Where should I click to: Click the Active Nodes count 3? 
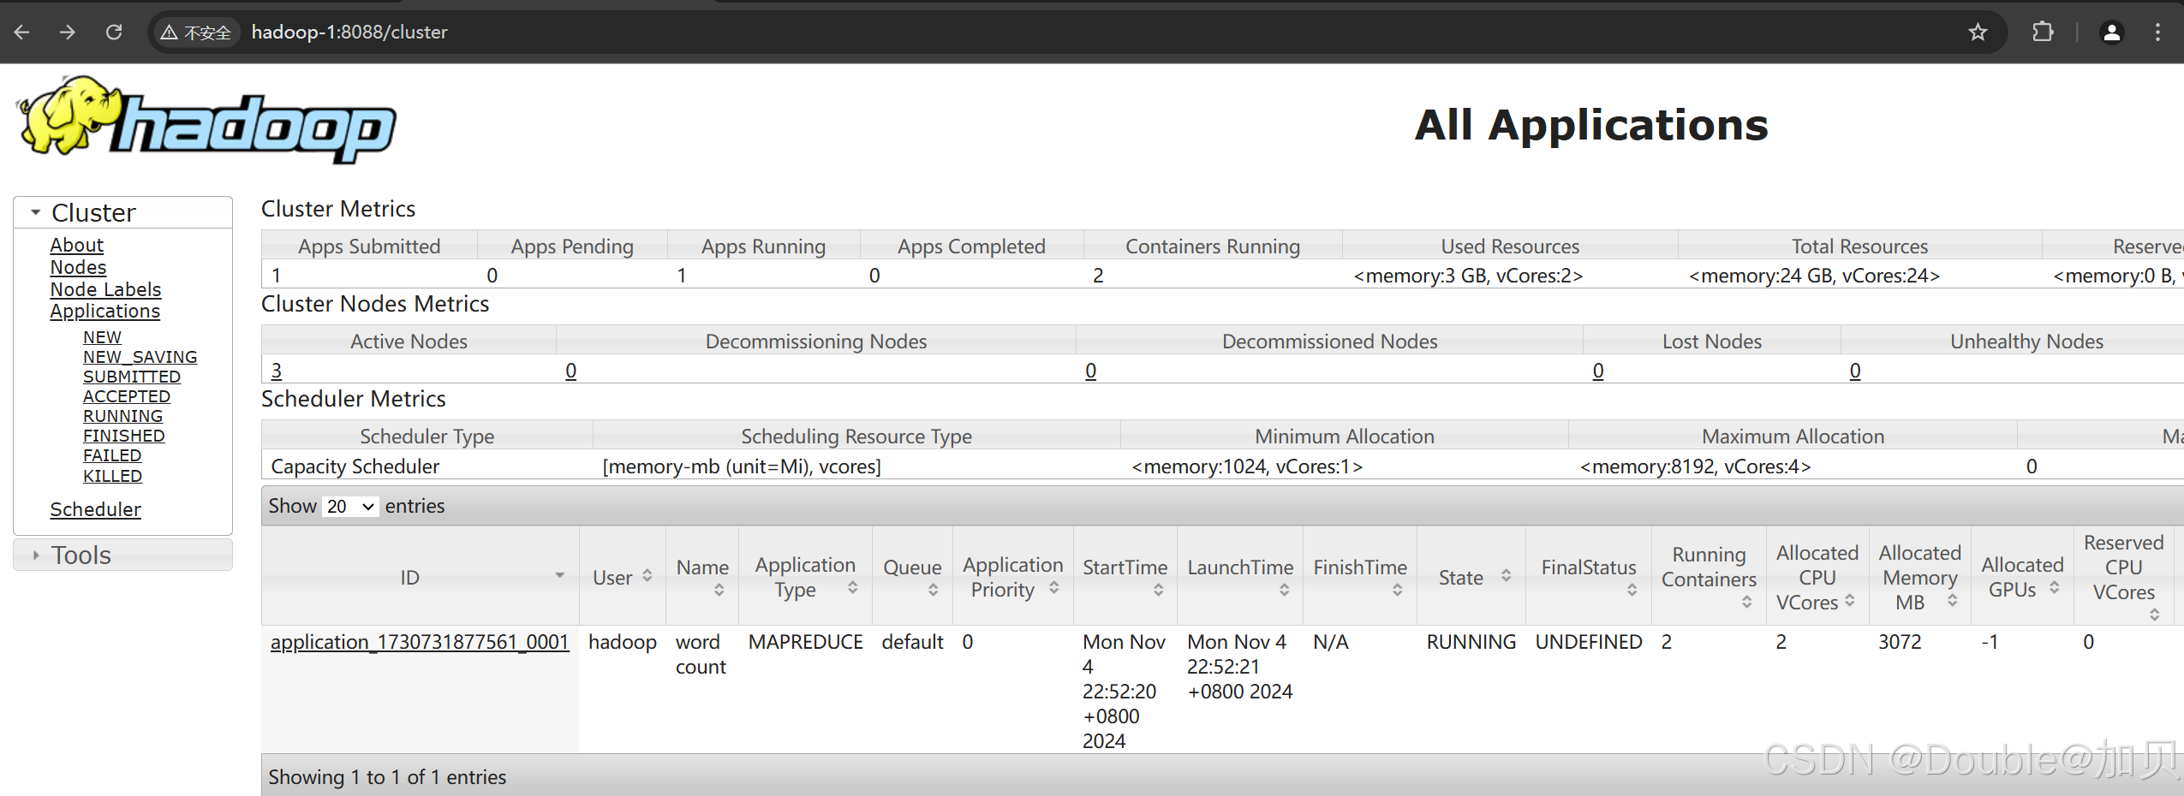(277, 371)
